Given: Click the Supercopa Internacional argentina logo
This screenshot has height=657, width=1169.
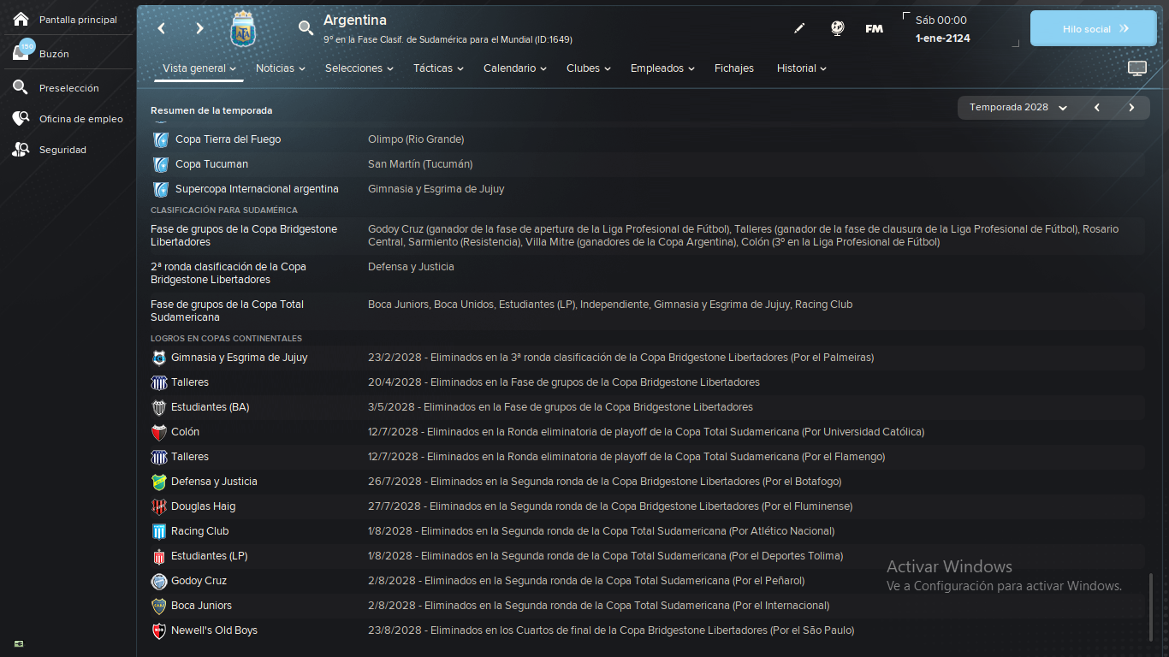Looking at the screenshot, I should pyautogui.click(x=160, y=189).
